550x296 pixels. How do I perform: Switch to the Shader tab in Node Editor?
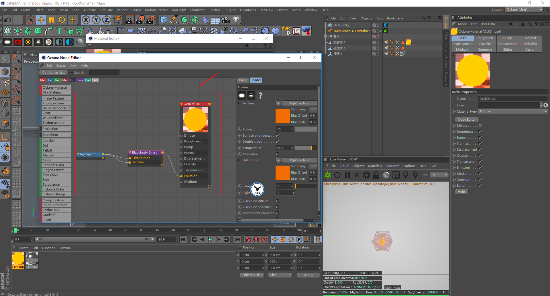256,80
